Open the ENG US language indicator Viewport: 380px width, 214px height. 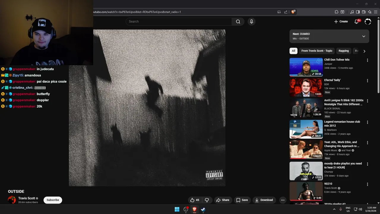(348, 209)
